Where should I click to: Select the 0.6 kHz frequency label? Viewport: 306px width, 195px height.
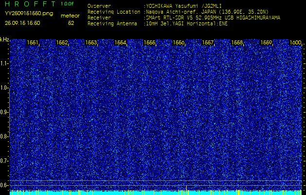point(4,185)
